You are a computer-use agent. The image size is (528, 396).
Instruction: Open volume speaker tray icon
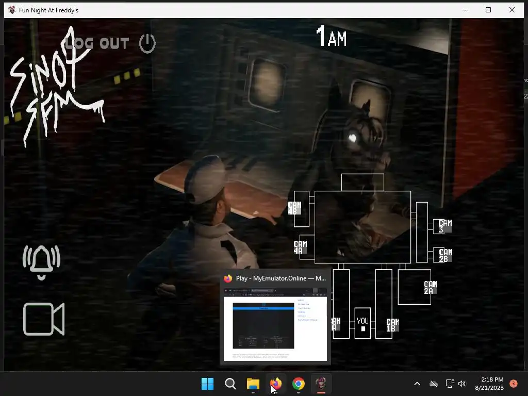pyautogui.click(x=462, y=384)
